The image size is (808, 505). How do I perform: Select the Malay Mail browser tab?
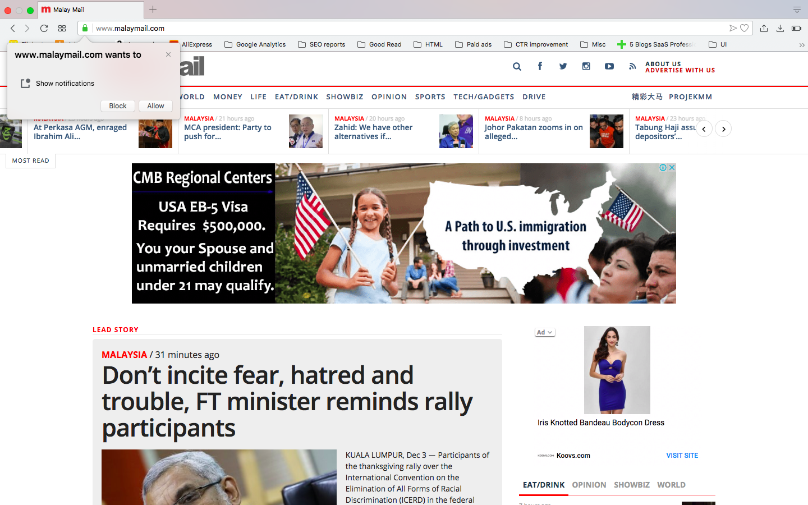[90, 10]
